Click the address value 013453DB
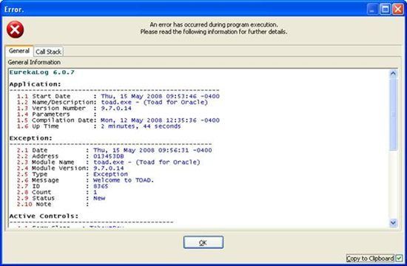Viewport: 407px width, 266px height. (x=109, y=156)
